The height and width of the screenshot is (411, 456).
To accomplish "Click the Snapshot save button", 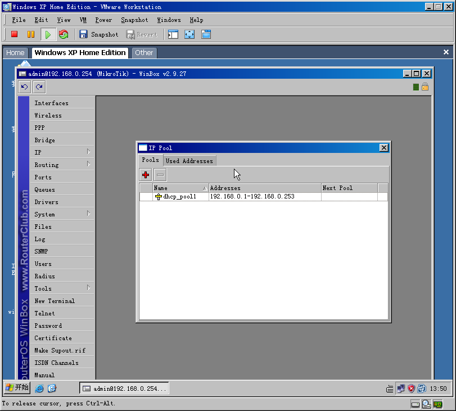I will [x=99, y=34].
